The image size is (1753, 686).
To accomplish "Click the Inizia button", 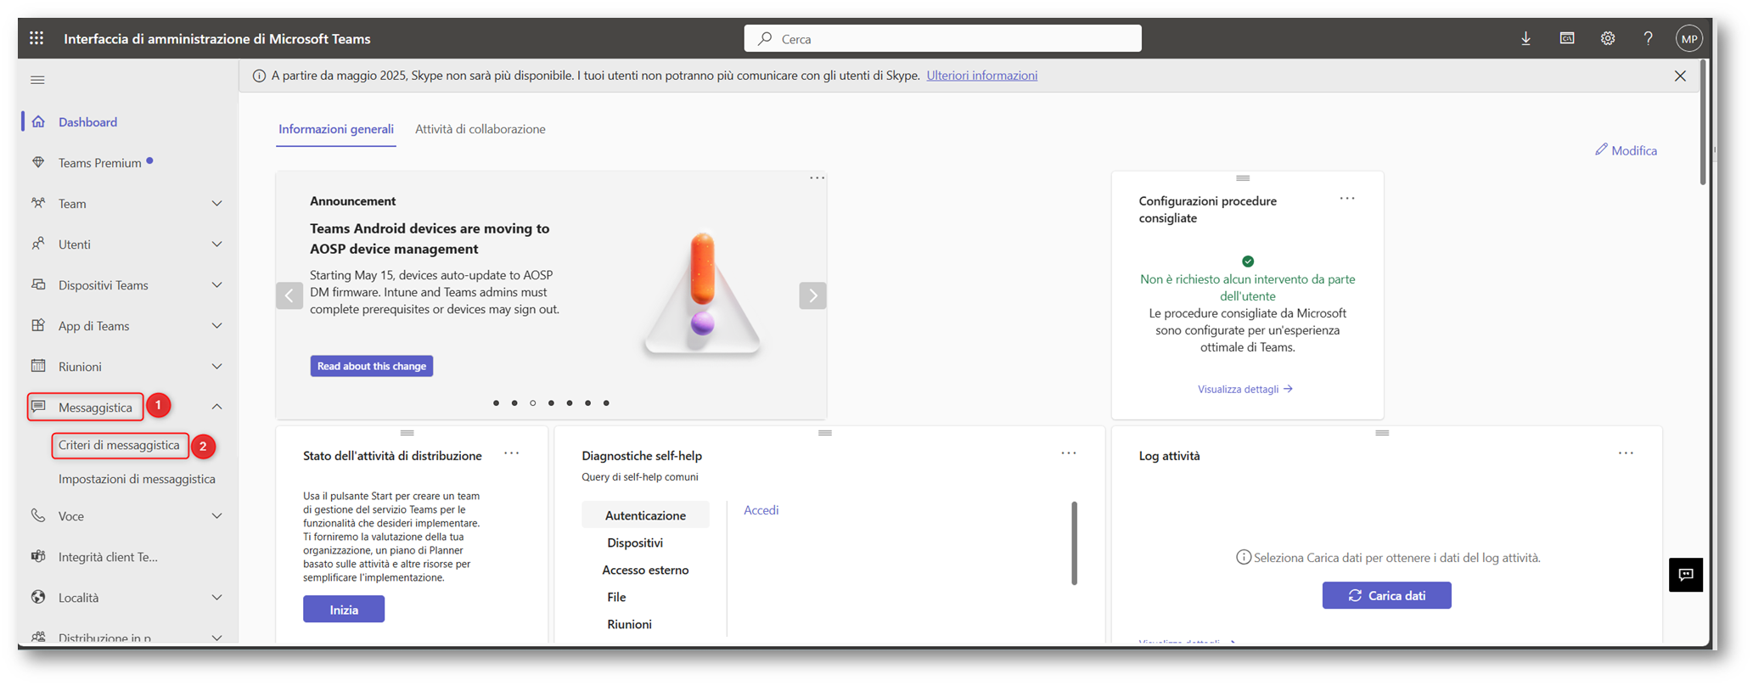I will coord(344,610).
